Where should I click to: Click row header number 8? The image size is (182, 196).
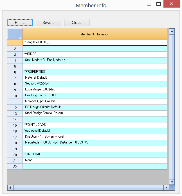pyautogui.click(x=15, y=84)
